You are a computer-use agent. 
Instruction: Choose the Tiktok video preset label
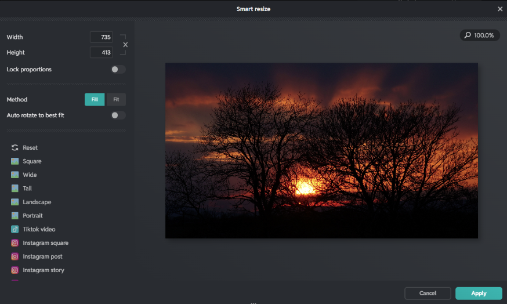tap(39, 229)
